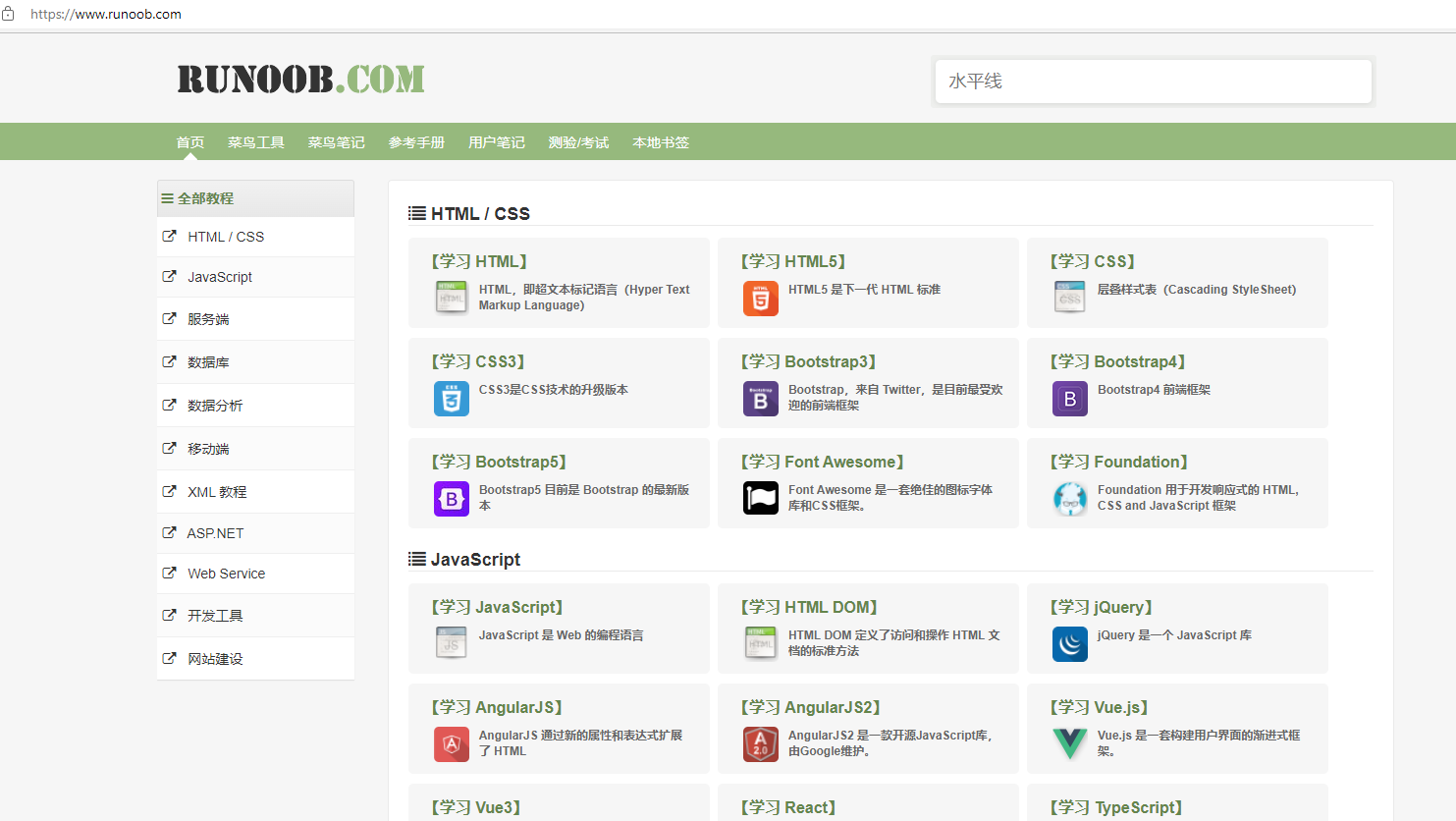Click the external-link icon beside 数据库
Screen dimensions: 1456x821
[x=169, y=361]
